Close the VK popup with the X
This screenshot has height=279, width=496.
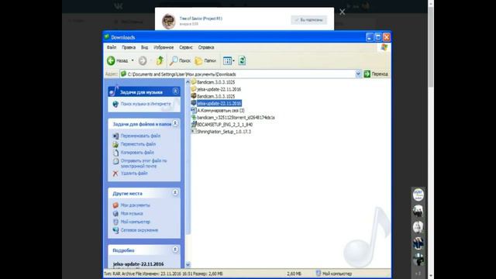click(x=343, y=12)
